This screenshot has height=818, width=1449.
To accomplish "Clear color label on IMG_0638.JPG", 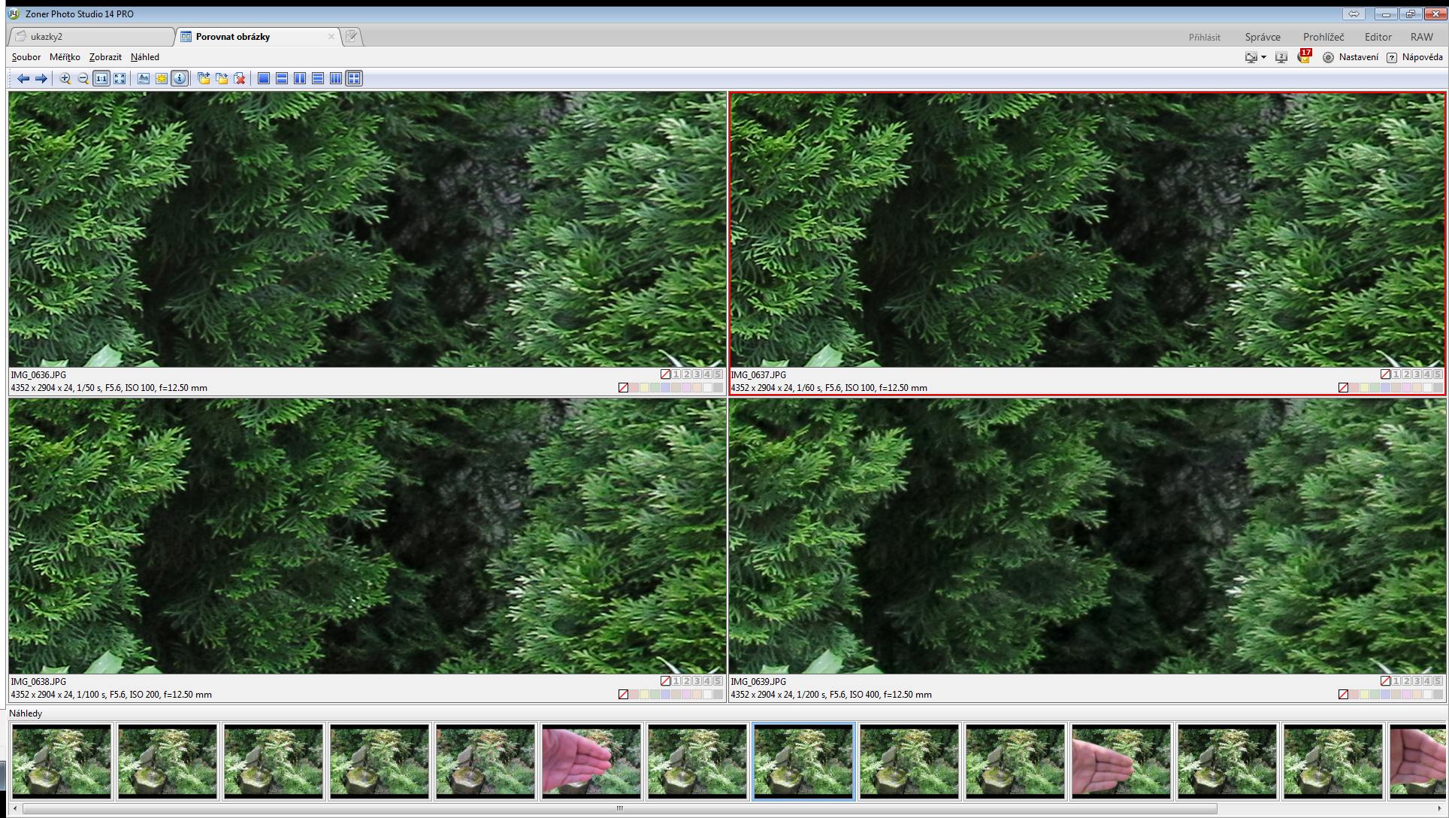I will point(623,695).
